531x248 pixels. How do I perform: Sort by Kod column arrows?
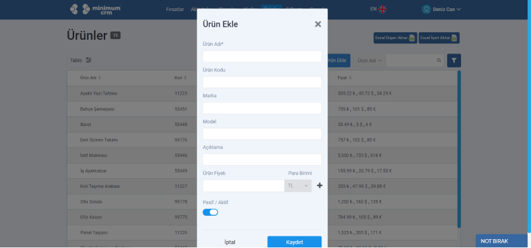click(x=185, y=77)
